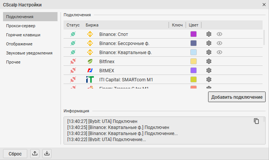Click the olive color swatch for ITI Capital

pyautogui.click(x=193, y=79)
